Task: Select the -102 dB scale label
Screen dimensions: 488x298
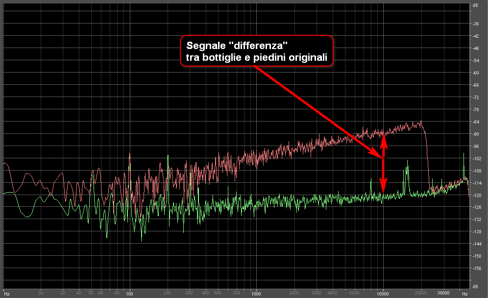Action: point(476,159)
